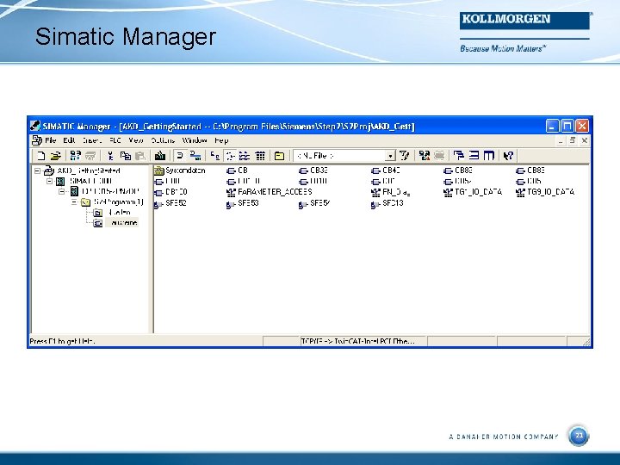Collapse the CPU node in the tree

(62, 192)
